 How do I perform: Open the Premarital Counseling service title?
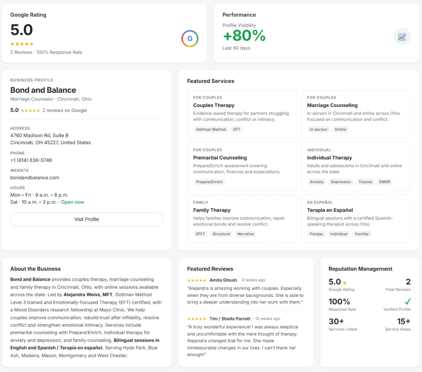(220, 158)
